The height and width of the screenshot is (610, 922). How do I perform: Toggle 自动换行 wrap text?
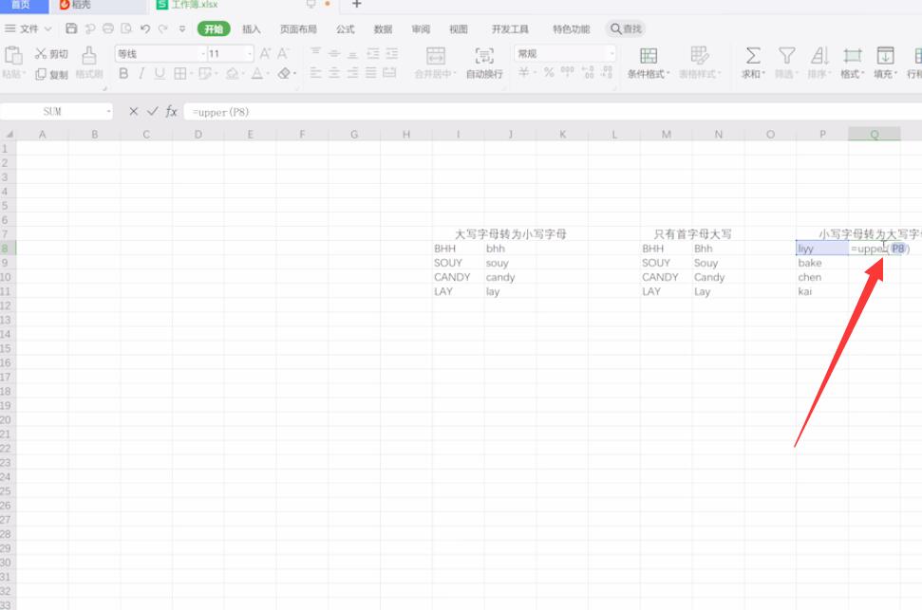coord(484,63)
